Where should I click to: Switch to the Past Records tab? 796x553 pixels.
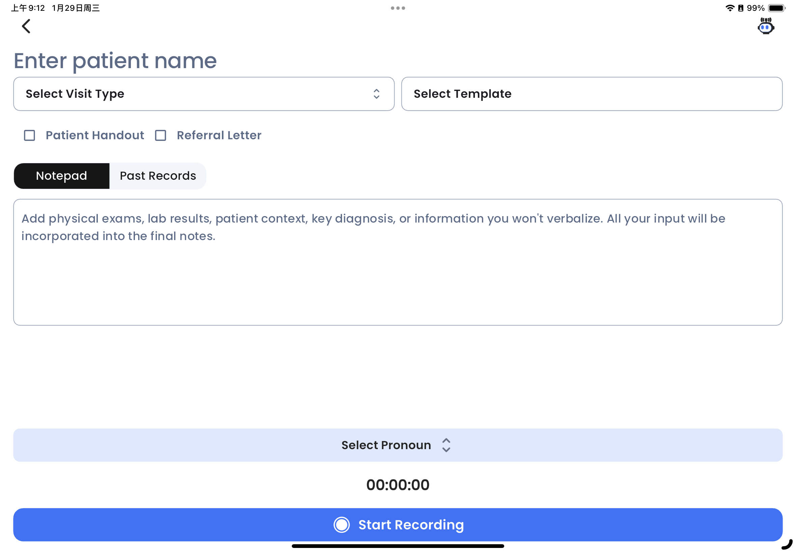coord(158,176)
